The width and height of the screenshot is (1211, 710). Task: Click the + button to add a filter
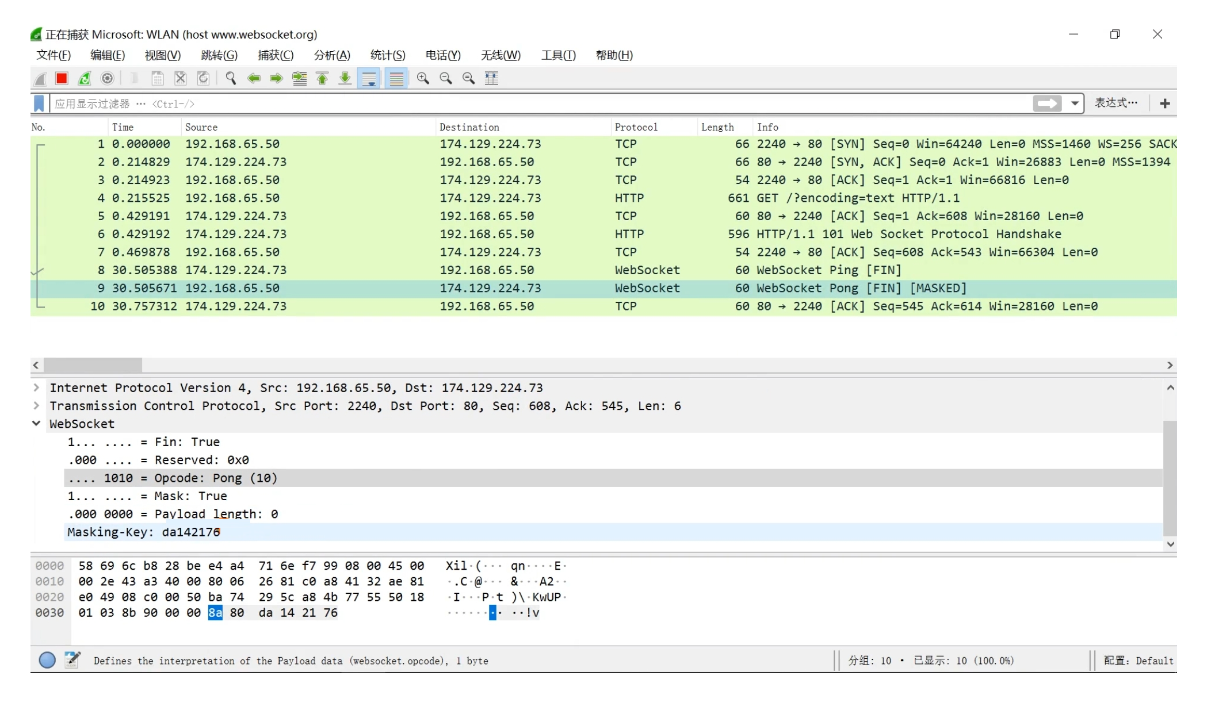click(1164, 103)
